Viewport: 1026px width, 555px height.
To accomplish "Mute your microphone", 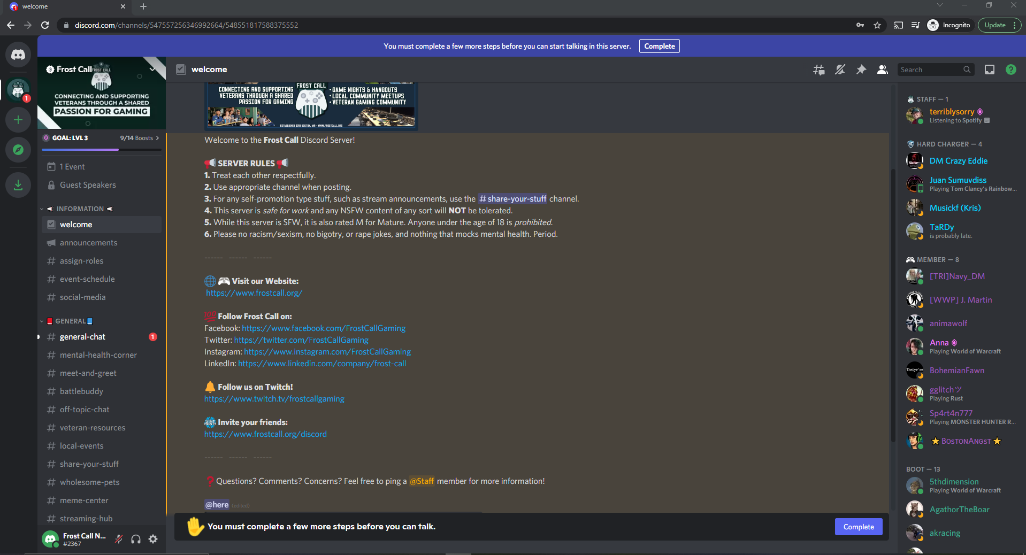I will [118, 539].
